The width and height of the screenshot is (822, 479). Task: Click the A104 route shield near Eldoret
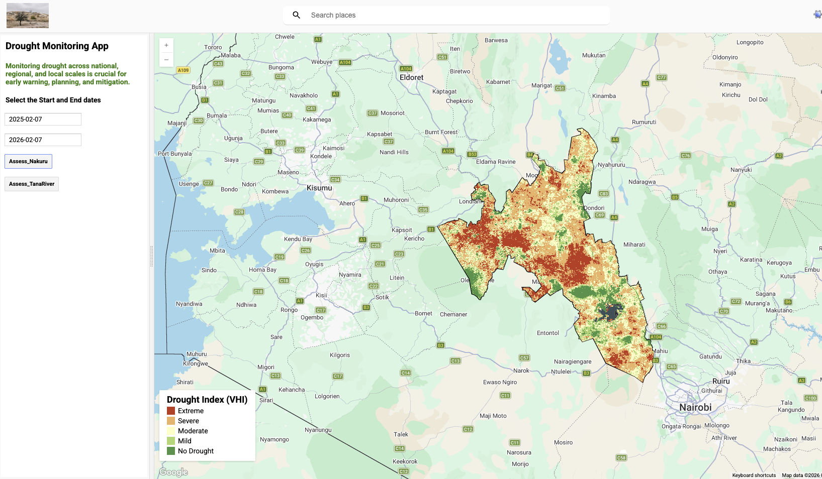pyautogui.click(x=406, y=68)
